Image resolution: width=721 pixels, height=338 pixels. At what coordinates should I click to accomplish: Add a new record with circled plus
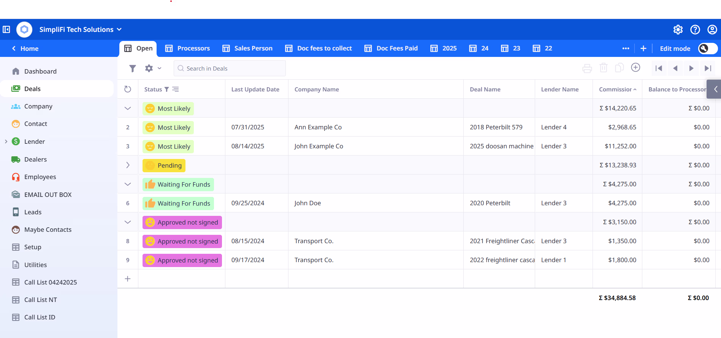click(635, 68)
